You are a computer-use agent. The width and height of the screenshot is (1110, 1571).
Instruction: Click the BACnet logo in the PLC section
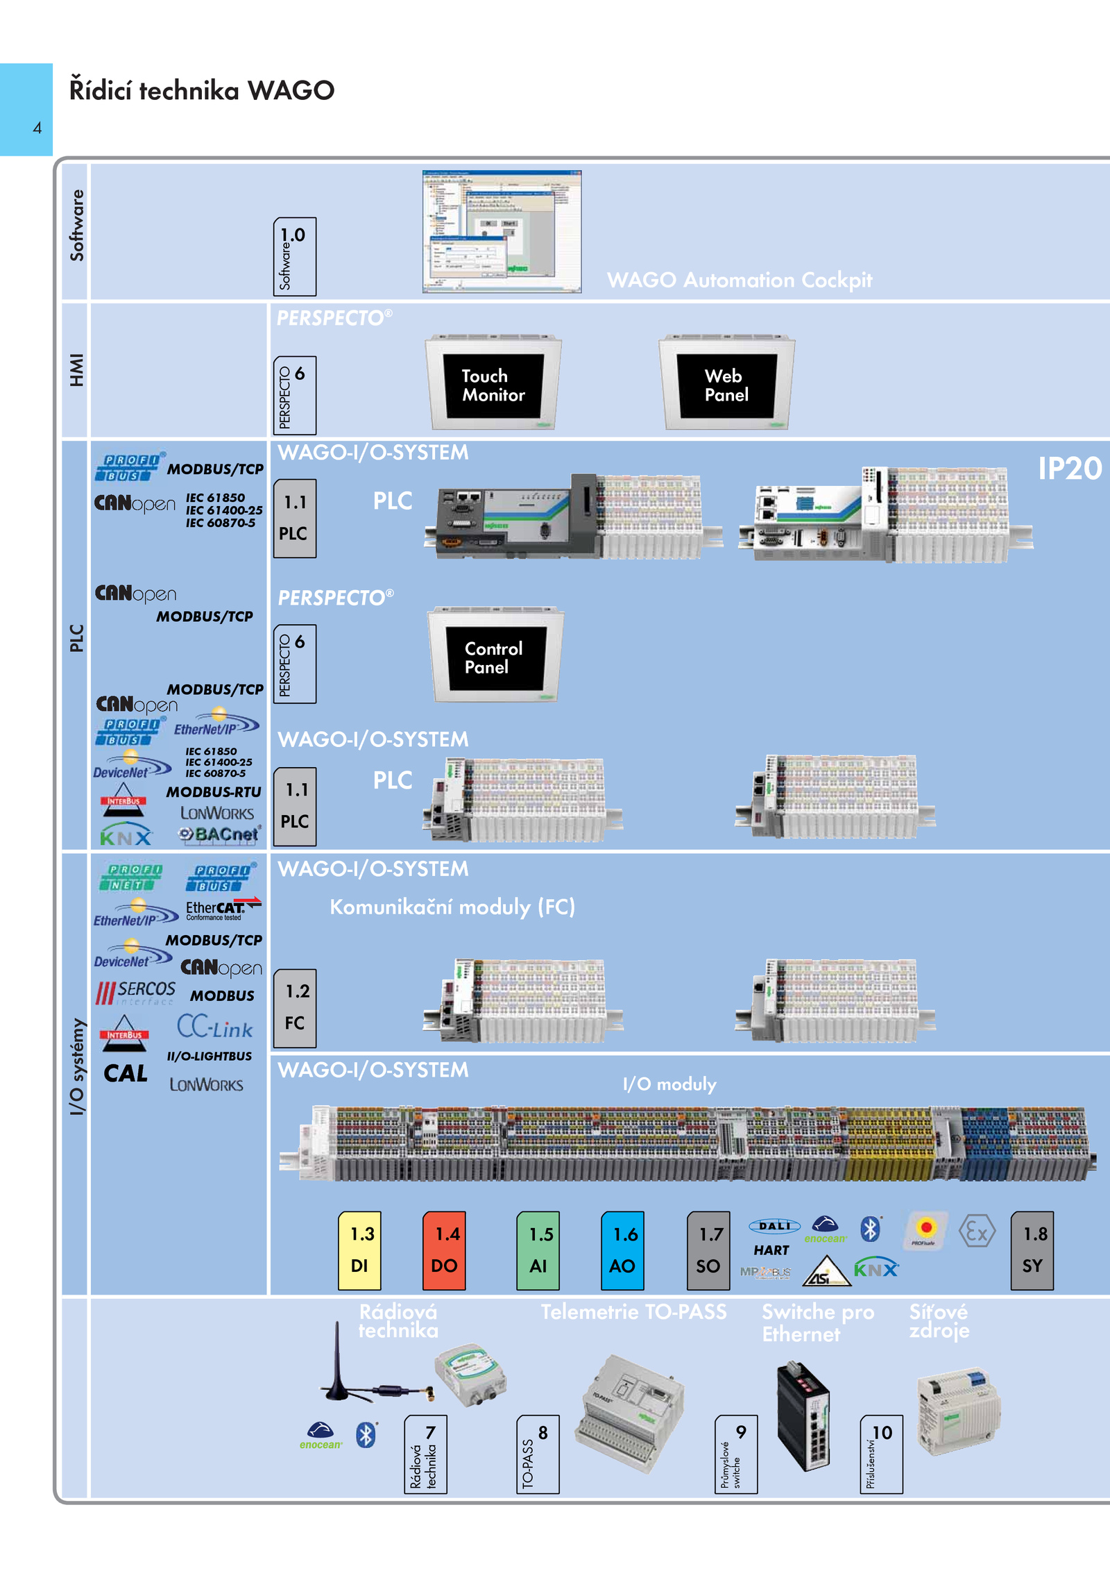(220, 834)
